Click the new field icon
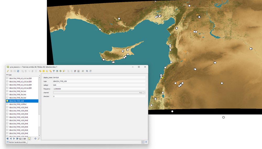The height and width of the screenshot is (149, 262). click(x=68, y=71)
